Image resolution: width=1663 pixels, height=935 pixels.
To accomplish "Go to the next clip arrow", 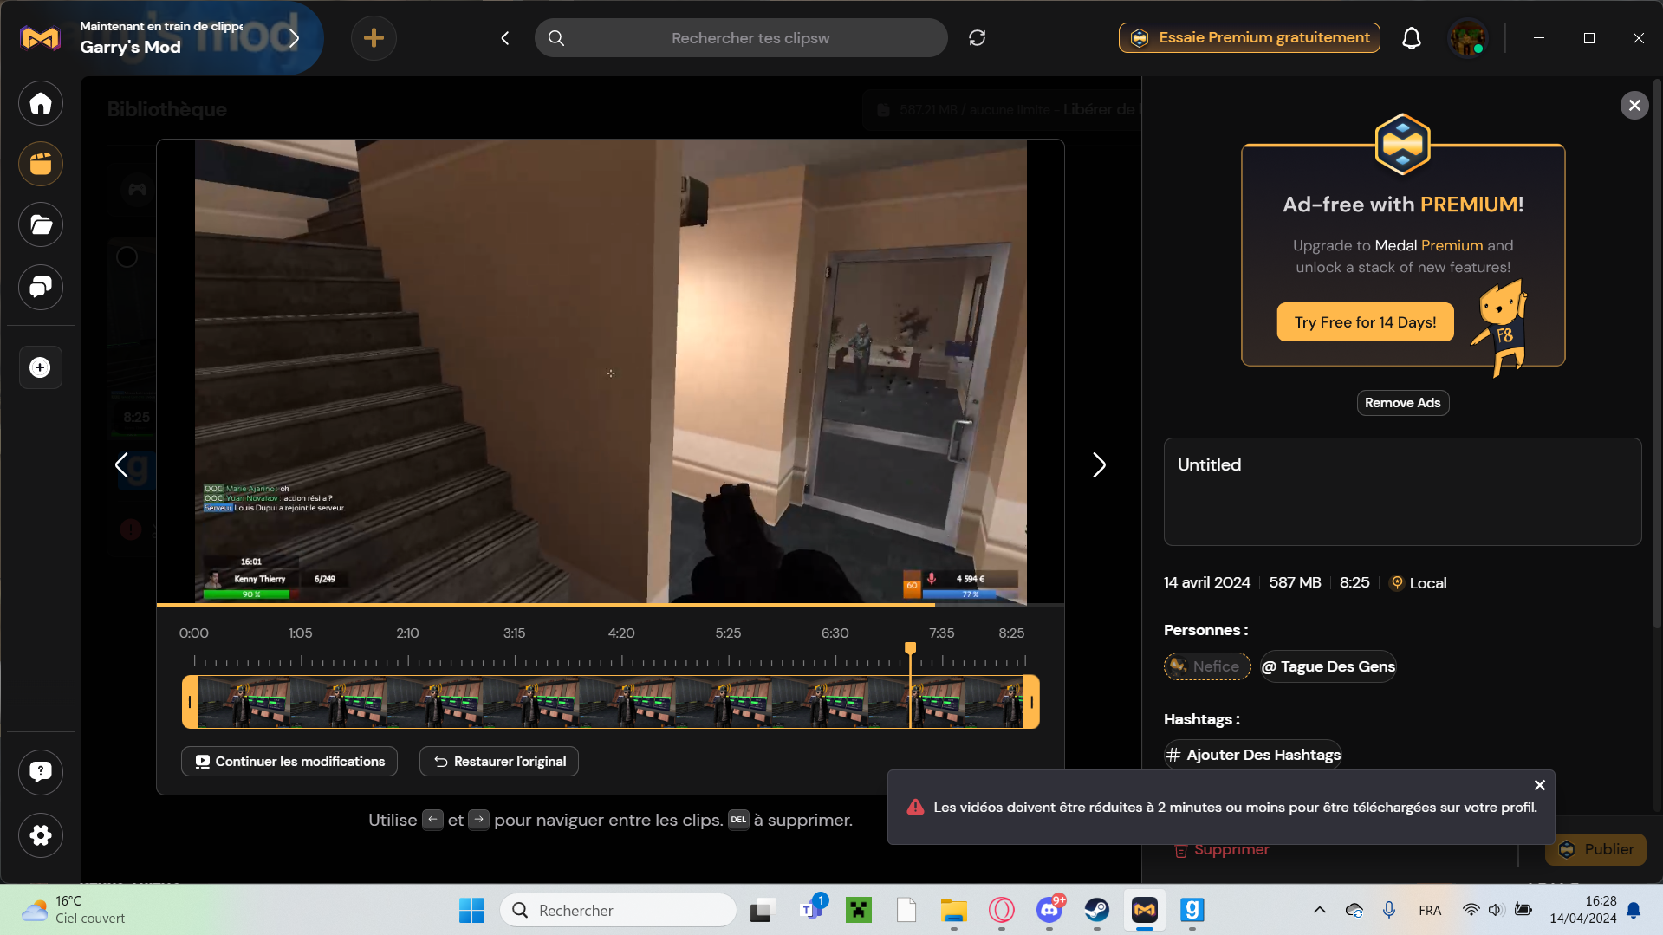I will [1099, 465].
